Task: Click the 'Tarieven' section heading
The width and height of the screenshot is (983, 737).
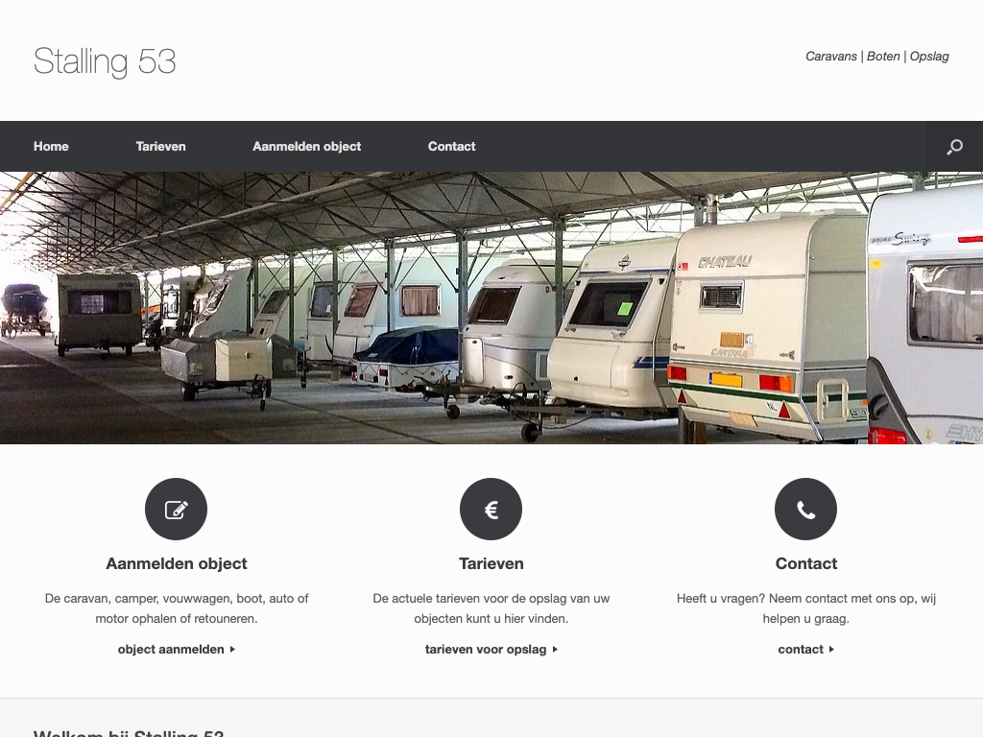Action: (491, 563)
